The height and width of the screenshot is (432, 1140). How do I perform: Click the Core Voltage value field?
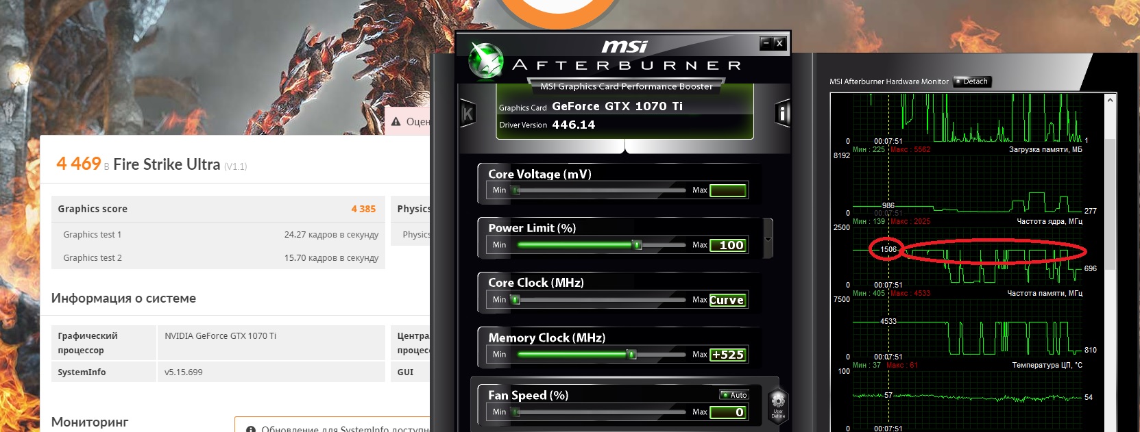click(728, 190)
